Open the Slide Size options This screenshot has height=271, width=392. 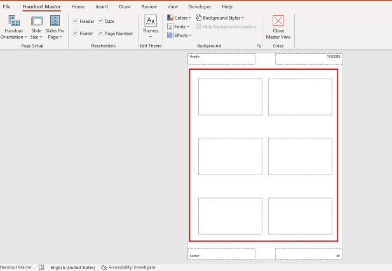pos(36,27)
